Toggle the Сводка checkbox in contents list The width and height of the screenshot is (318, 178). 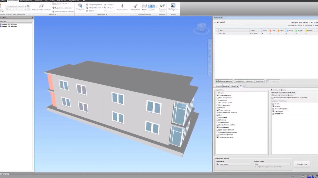tap(218, 93)
